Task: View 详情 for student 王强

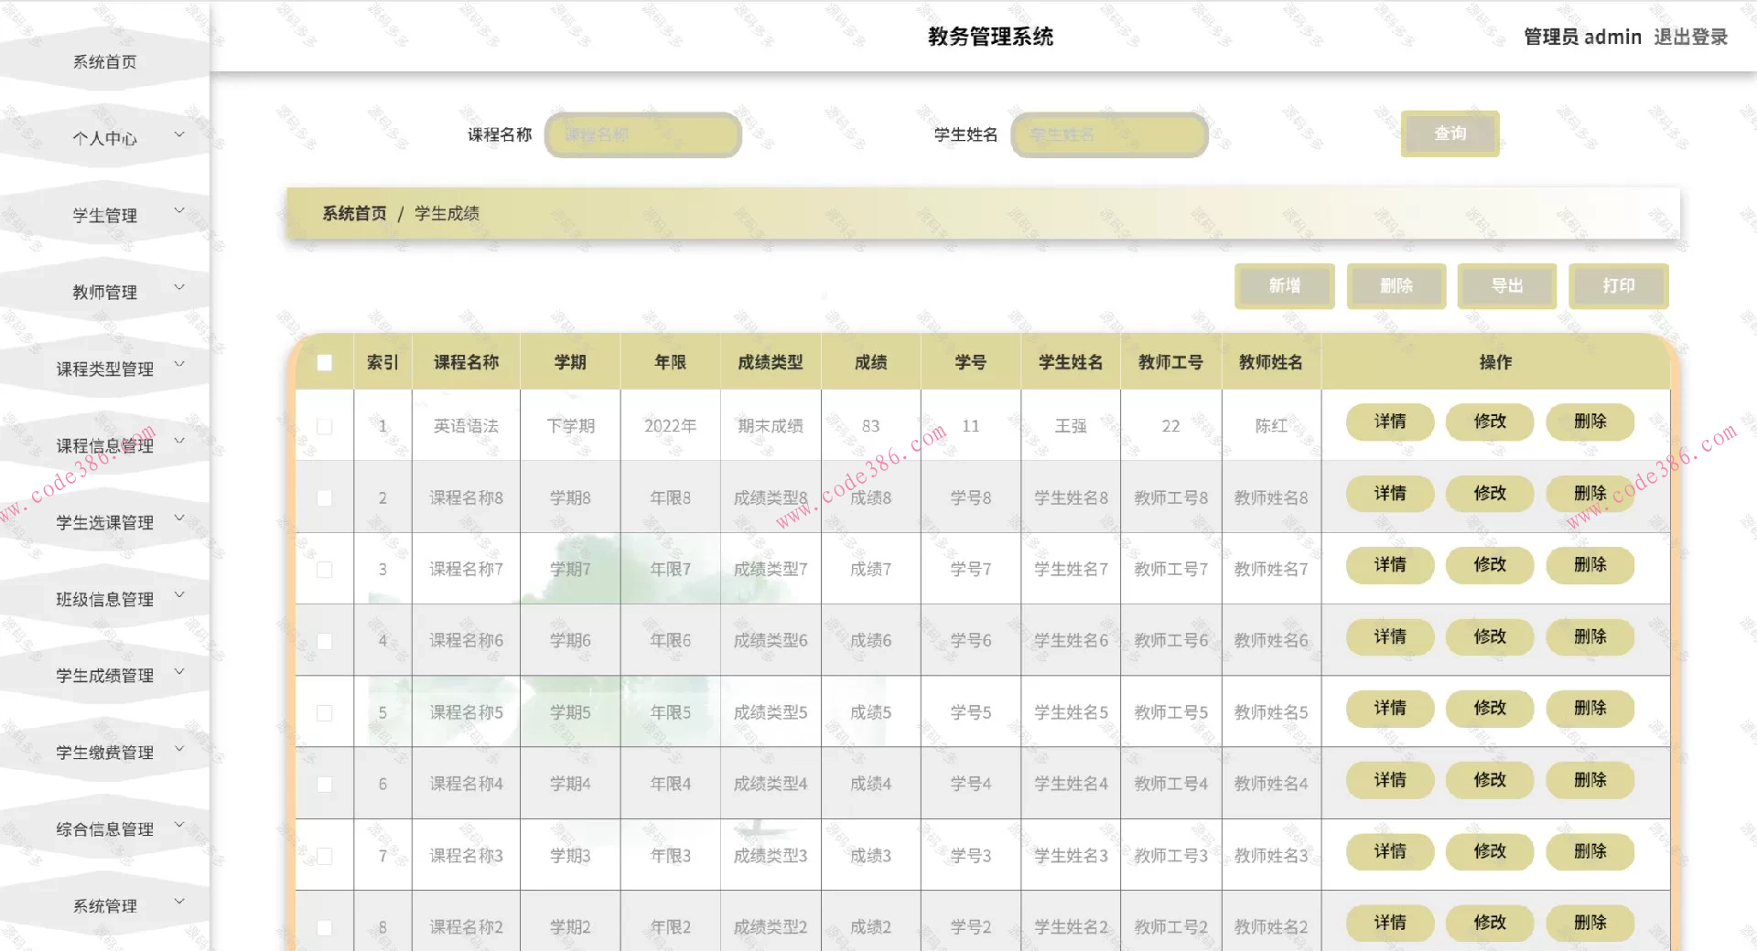Action: pos(1389,422)
